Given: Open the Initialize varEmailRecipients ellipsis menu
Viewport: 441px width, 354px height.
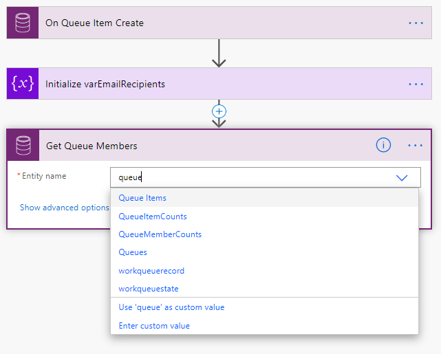Looking at the screenshot, I should point(416,84).
